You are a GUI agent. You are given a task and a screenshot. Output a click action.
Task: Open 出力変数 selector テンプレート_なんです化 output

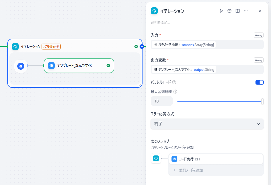[x=207, y=69]
